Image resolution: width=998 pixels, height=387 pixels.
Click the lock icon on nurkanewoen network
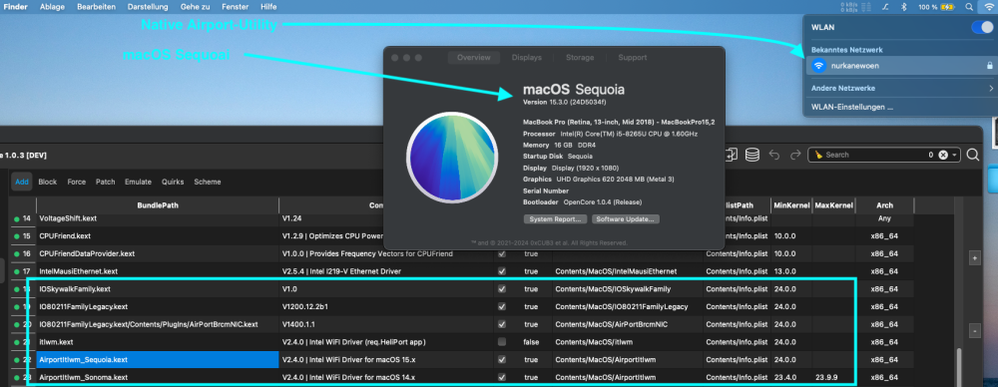click(989, 65)
